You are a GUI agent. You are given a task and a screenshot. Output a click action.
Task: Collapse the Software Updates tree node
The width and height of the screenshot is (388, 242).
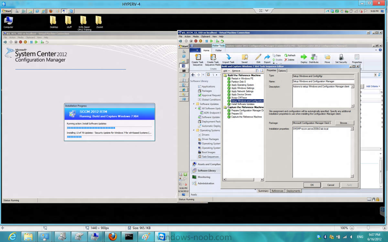(x=194, y=104)
